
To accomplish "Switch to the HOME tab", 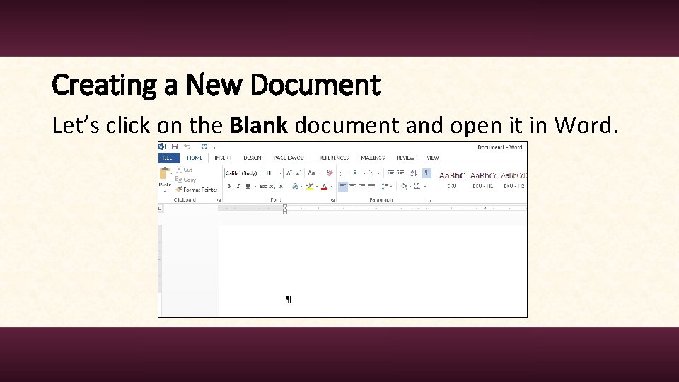I will [195, 158].
